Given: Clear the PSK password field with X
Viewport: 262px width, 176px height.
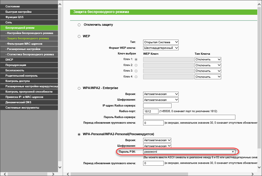Looking at the screenshot, I should pos(233,152).
